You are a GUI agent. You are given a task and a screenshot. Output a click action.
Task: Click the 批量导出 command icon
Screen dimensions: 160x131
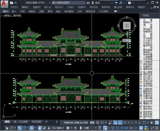[x=141, y=96]
